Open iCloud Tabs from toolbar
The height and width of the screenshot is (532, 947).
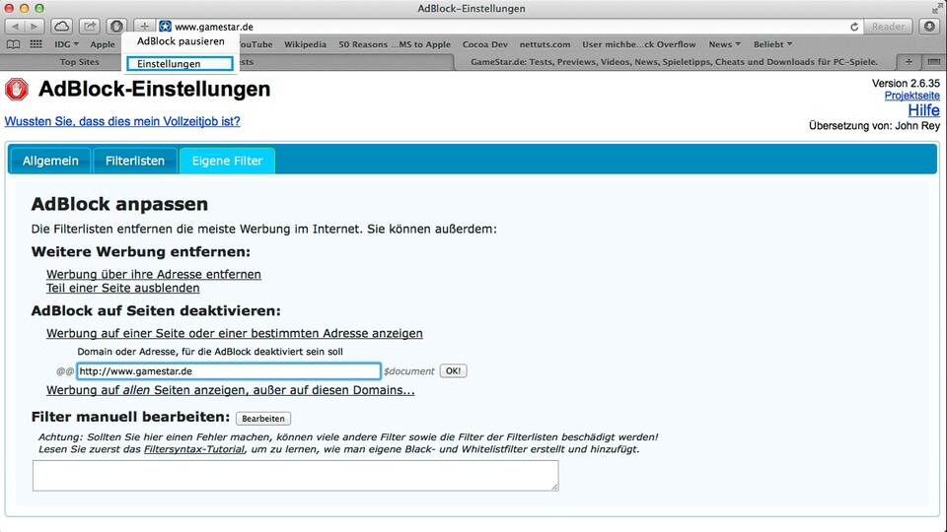click(62, 27)
